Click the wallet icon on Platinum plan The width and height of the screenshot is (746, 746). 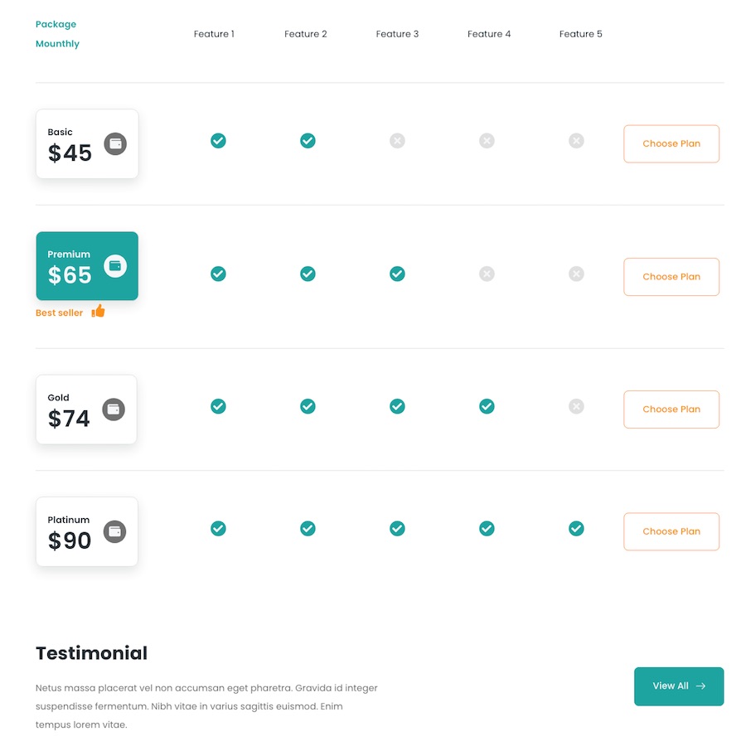point(114,531)
